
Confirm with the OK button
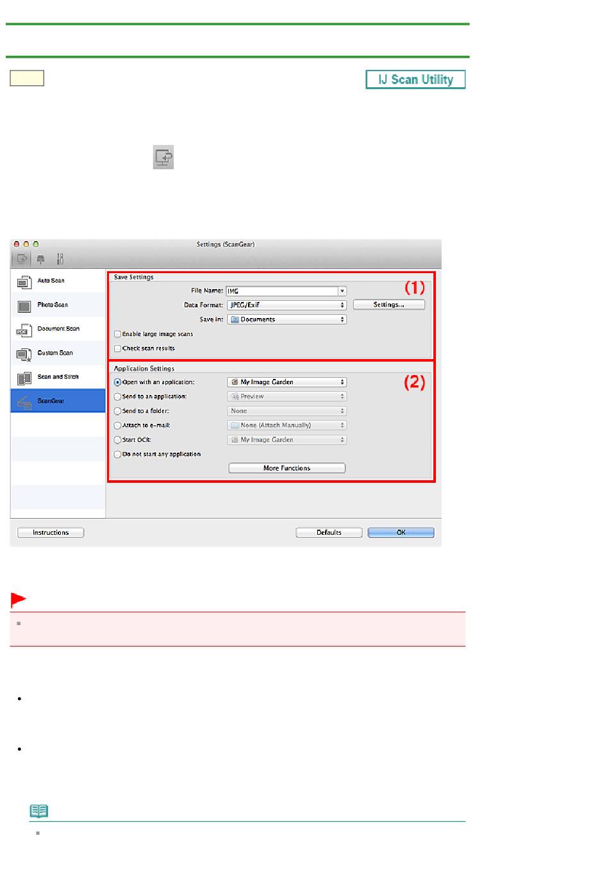tap(401, 533)
